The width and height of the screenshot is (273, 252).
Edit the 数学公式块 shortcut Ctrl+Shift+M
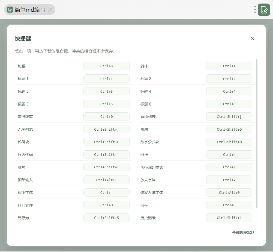point(229,142)
